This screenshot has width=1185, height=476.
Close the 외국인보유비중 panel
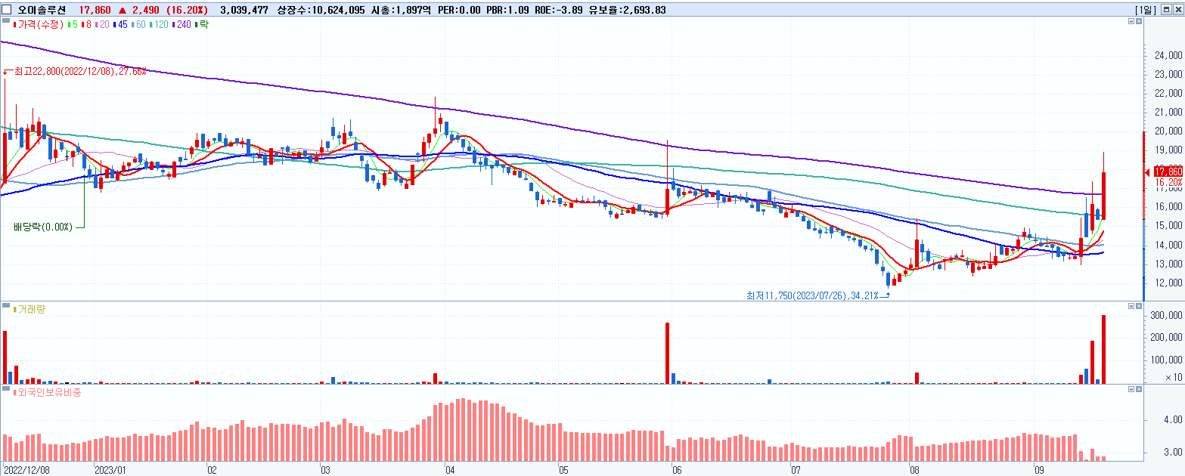coord(1140,390)
